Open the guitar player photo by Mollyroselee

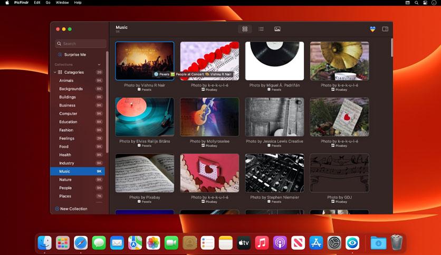[x=209, y=117]
